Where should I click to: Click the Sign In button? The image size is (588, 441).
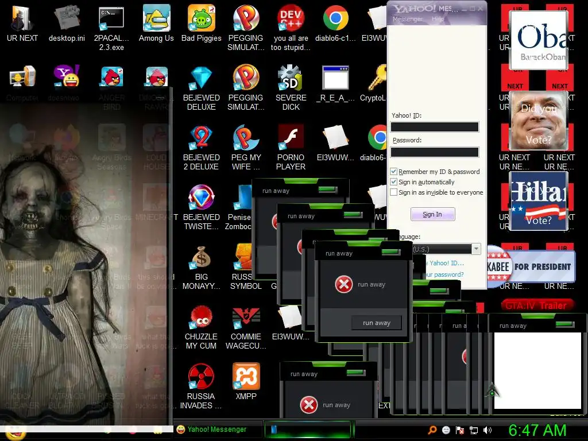coord(432,214)
